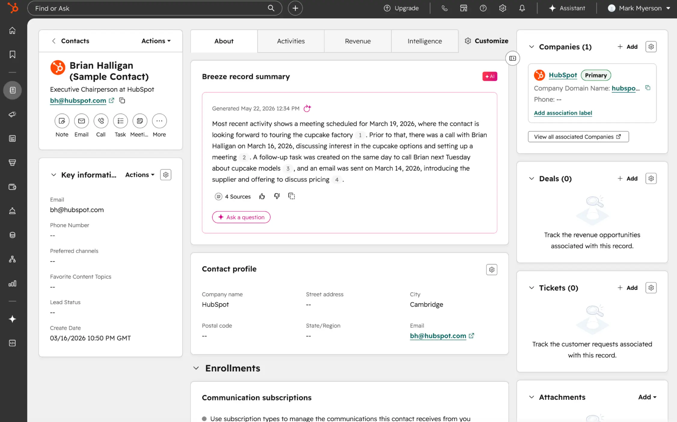Copy the contact email address icon

[x=122, y=100]
